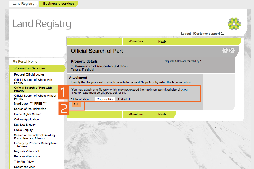
Task: Open MapSearch FREE service
Action: 30,104
